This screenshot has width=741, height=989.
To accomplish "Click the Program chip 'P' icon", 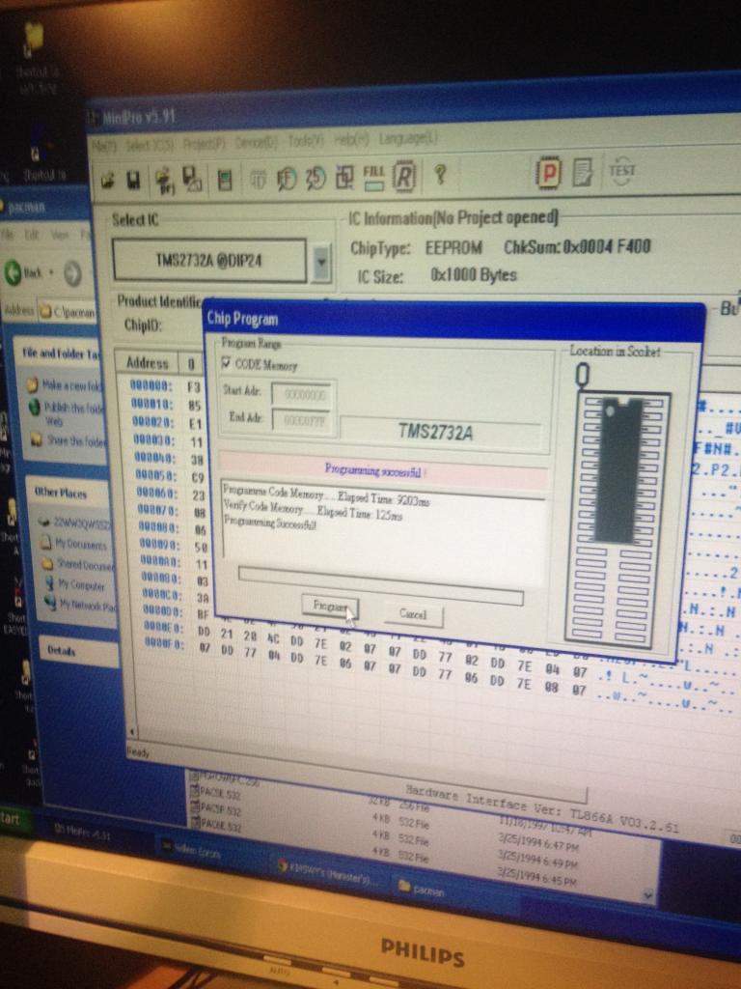I will (x=549, y=174).
